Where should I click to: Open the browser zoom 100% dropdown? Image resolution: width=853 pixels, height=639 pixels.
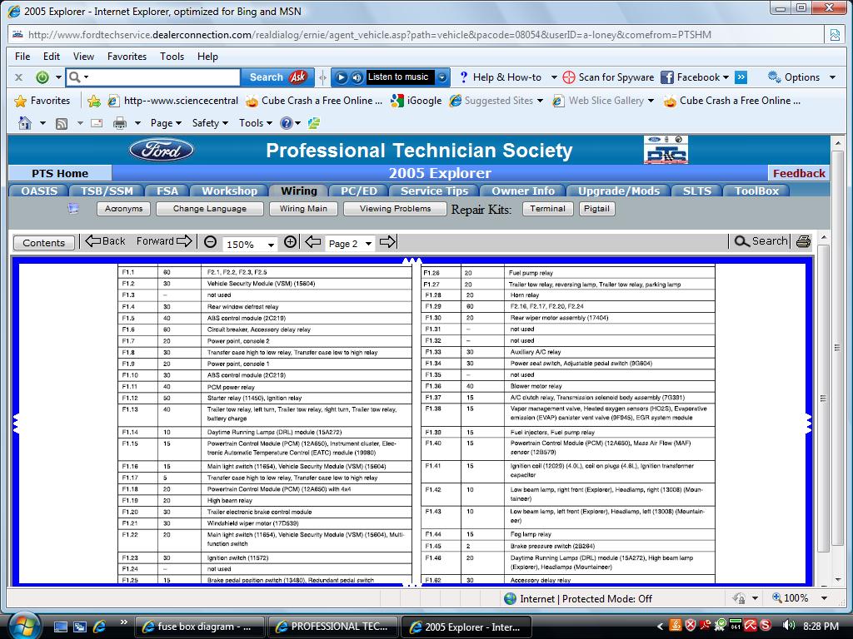[x=825, y=598]
